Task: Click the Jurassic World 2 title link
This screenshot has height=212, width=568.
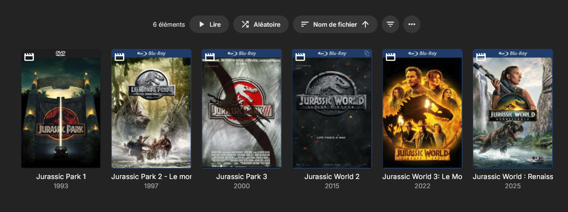Action: tap(332, 177)
